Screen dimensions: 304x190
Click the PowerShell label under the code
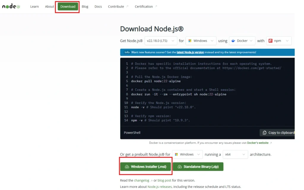click(132, 133)
